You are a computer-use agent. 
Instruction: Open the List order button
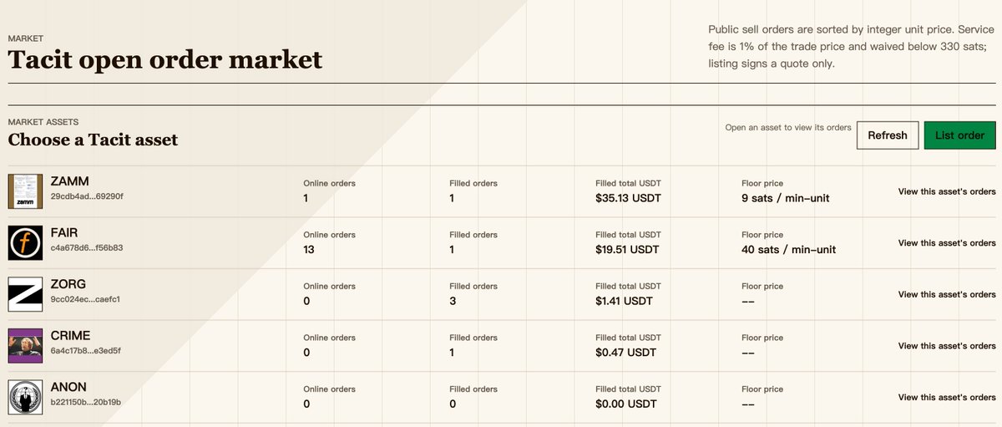tap(959, 135)
